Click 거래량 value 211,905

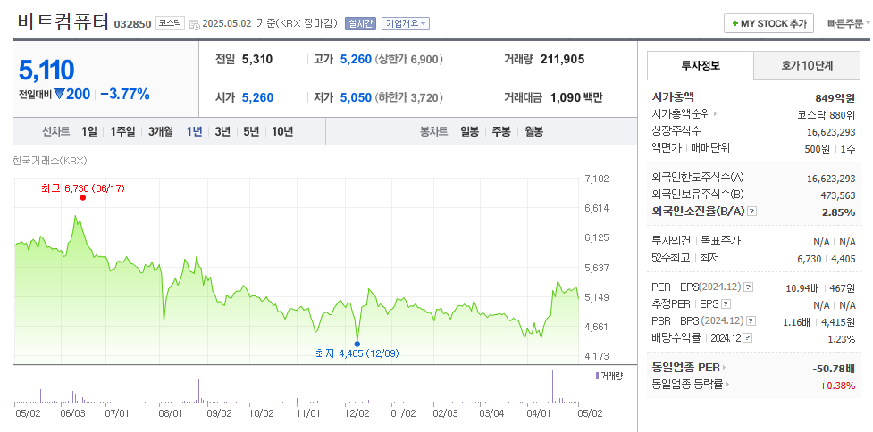(x=563, y=59)
